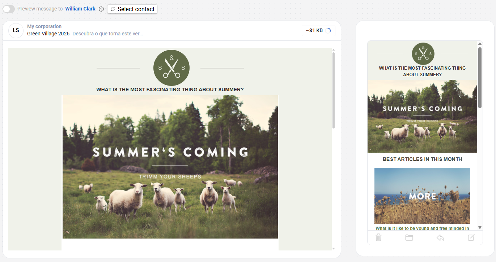This screenshot has width=496, height=262.
Task: Click the trash icon in mobile preview
Action: tap(378, 237)
